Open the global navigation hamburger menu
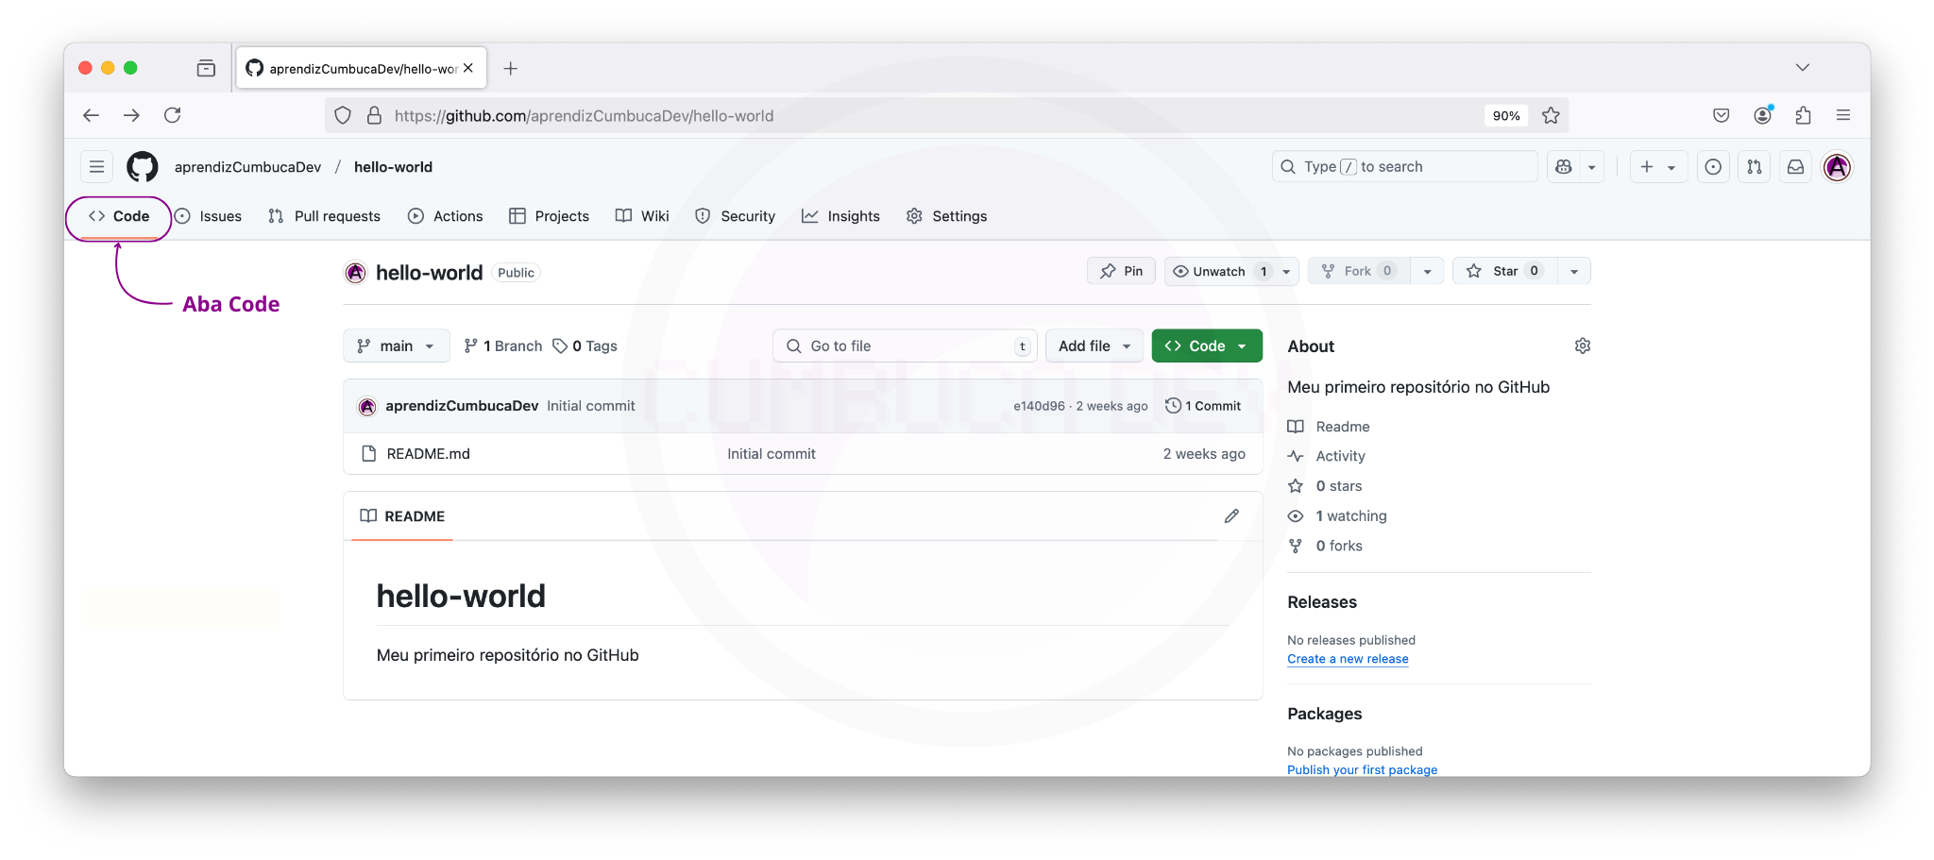Image resolution: width=1934 pixels, height=860 pixels. [95, 166]
